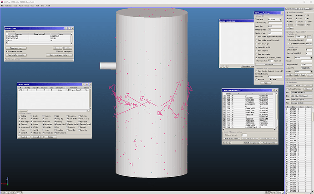This screenshot has width=314, height=194.
Task: Click Recalculate now button
Action: (x=16, y=48)
